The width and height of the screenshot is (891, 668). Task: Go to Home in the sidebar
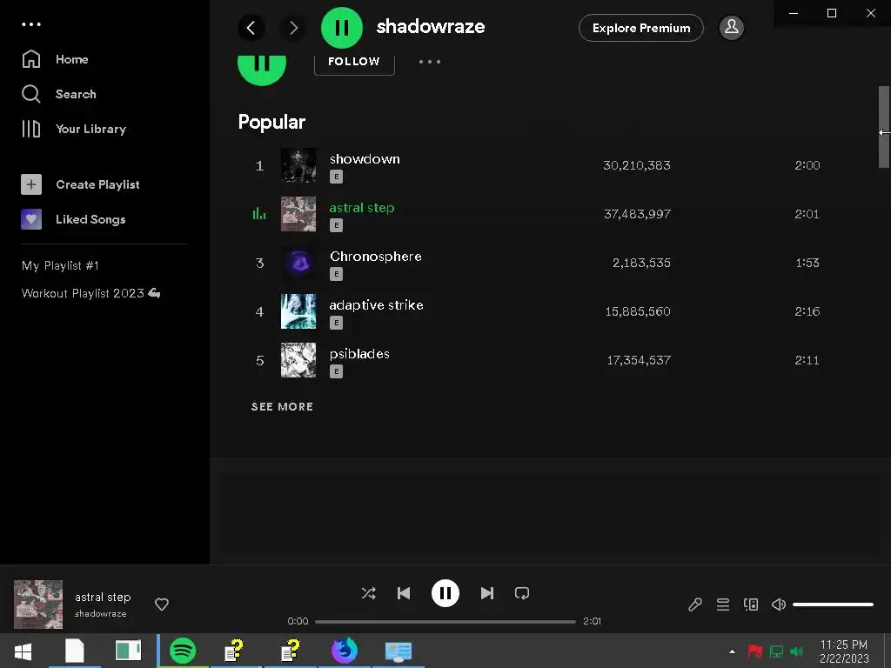pyautogui.click(x=55, y=59)
